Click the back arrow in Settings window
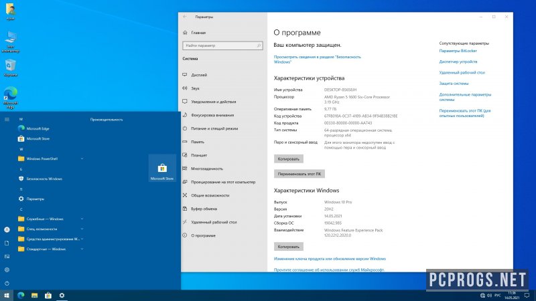Viewport: 536px width, 301px height. (x=185, y=17)
